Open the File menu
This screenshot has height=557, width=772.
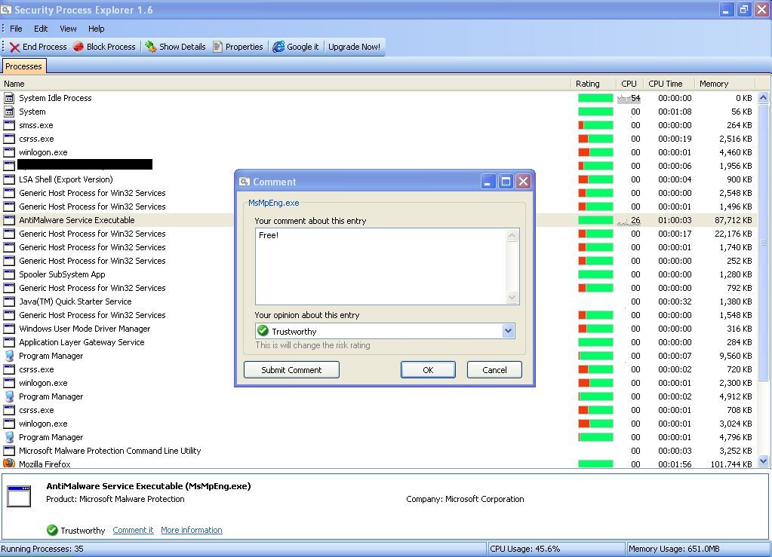tap(16, 29)
